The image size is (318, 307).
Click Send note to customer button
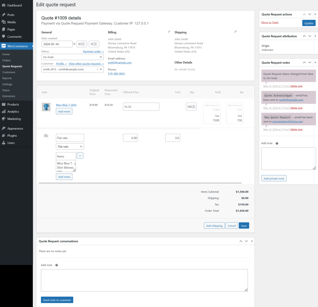pyautogui.click(x=57, y=300)
